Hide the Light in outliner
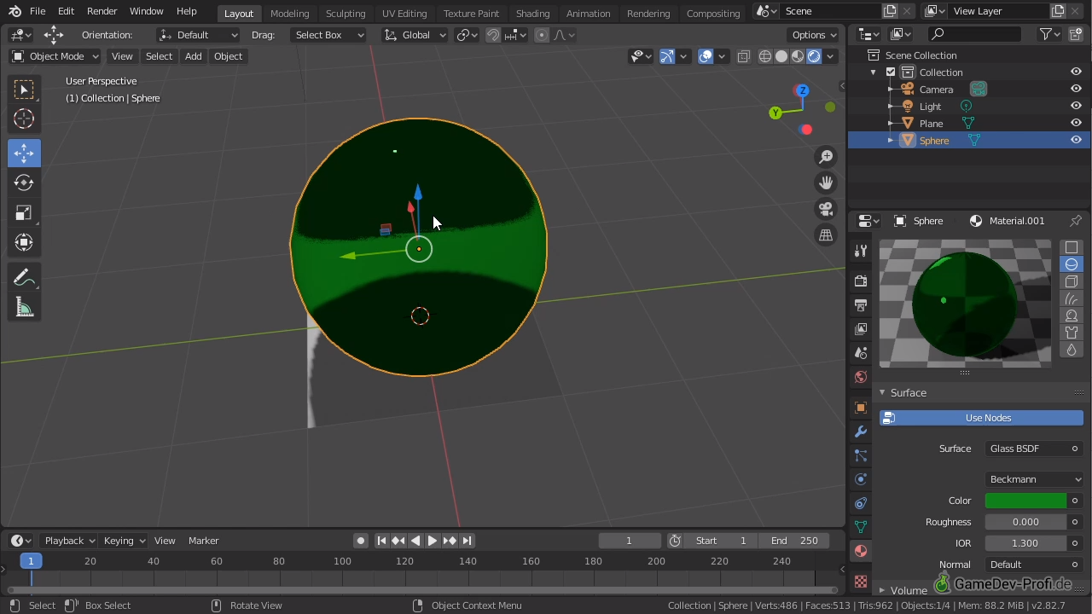This screenshot has width=1092, height=614. click(1076, 107)
